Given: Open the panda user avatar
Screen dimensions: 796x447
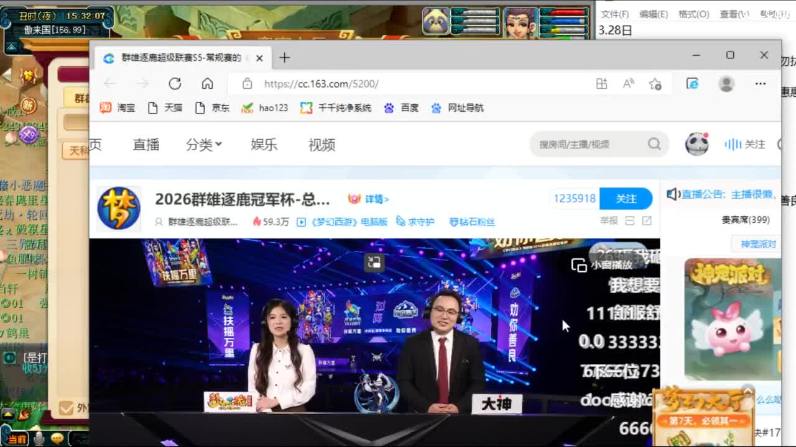Looking at the screenshot, I should coord(696,144).
